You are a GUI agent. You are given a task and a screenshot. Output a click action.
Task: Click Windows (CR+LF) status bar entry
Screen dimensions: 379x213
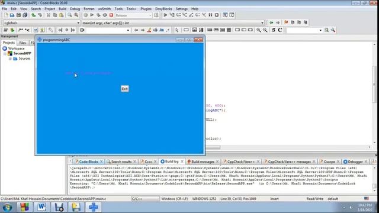pyautogui.click(x=174, y=199)
